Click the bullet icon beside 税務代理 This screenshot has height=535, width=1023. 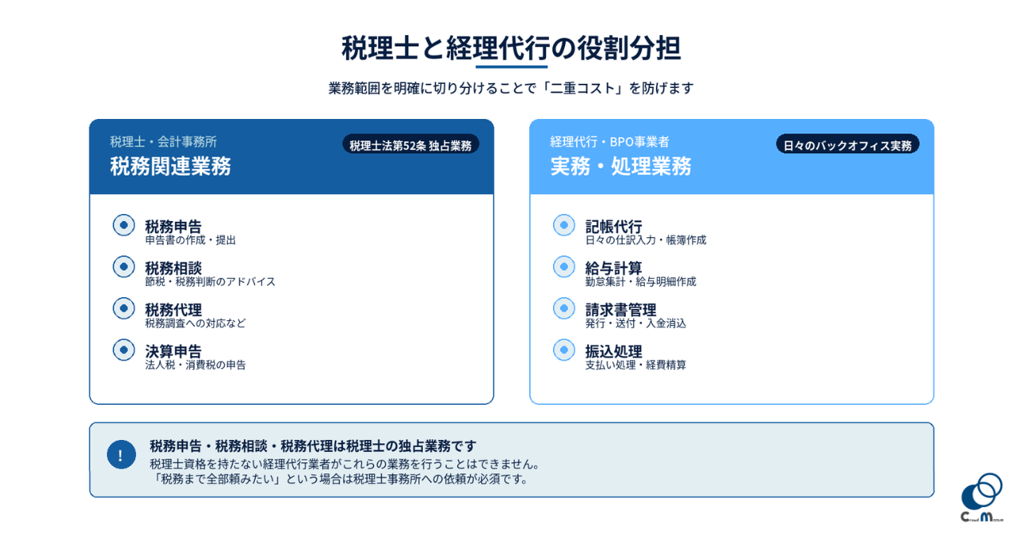[x=124, y=308]
